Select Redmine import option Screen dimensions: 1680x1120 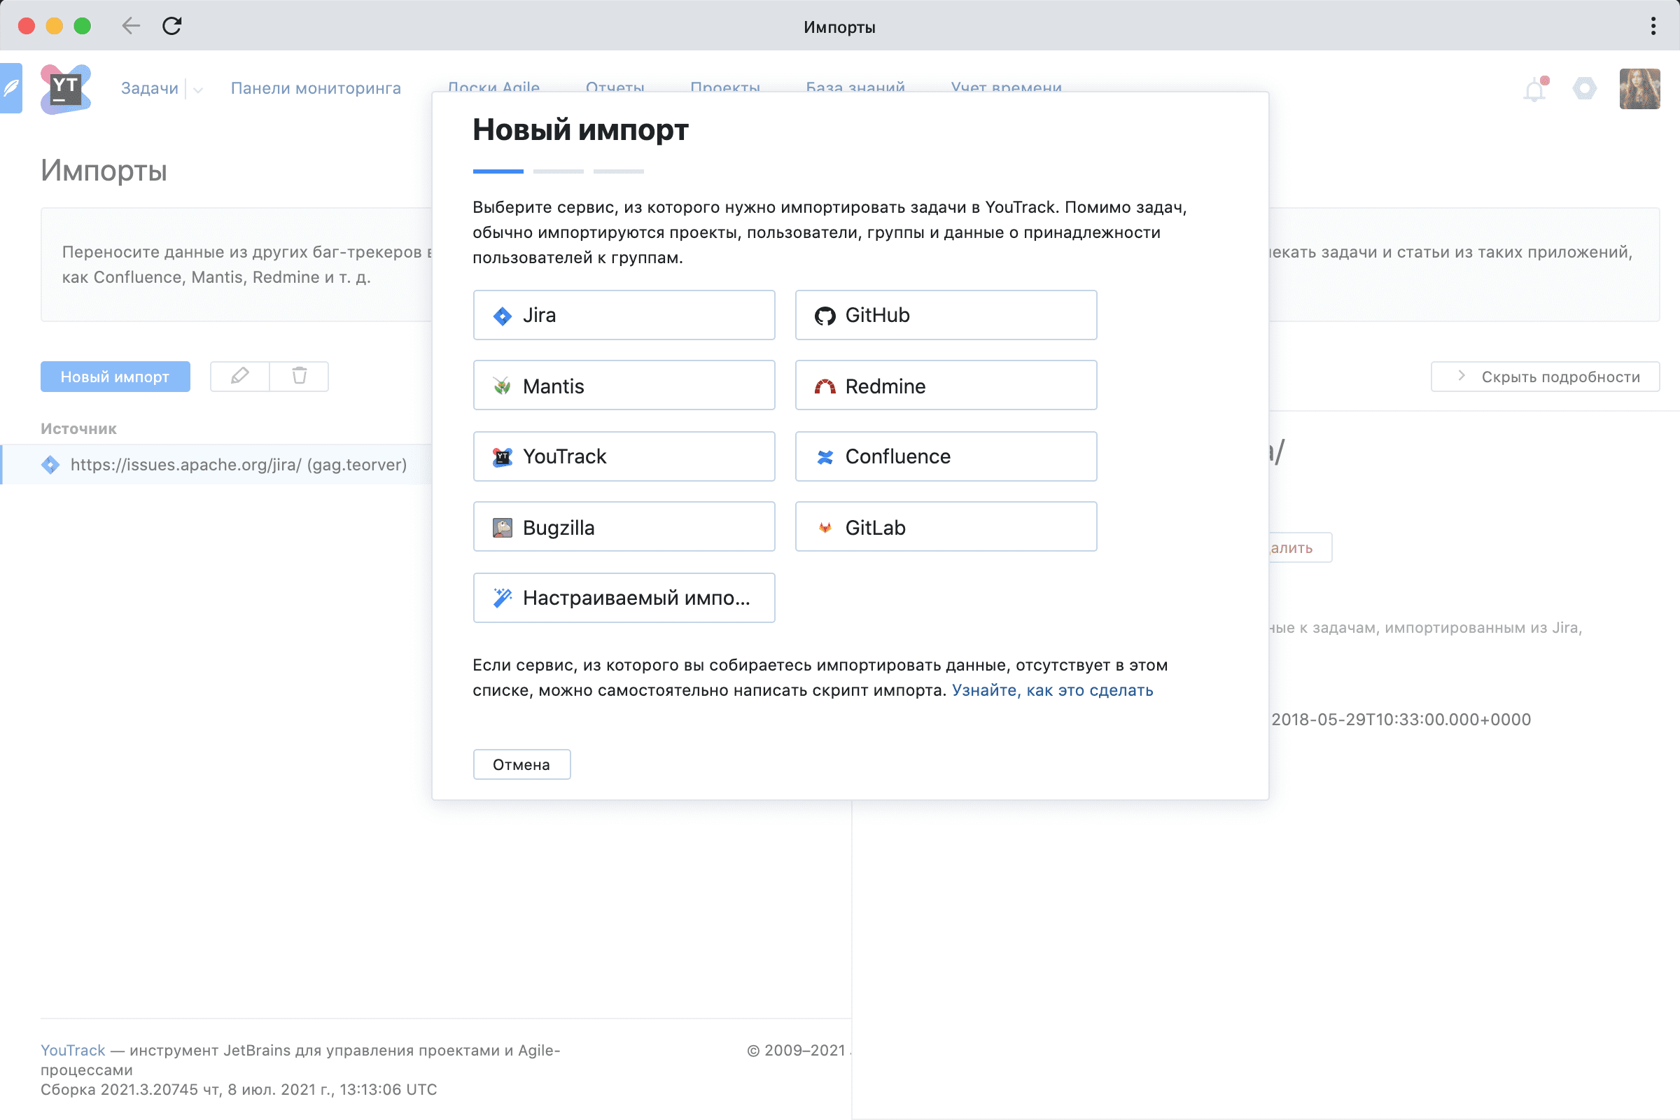point(946,386)
